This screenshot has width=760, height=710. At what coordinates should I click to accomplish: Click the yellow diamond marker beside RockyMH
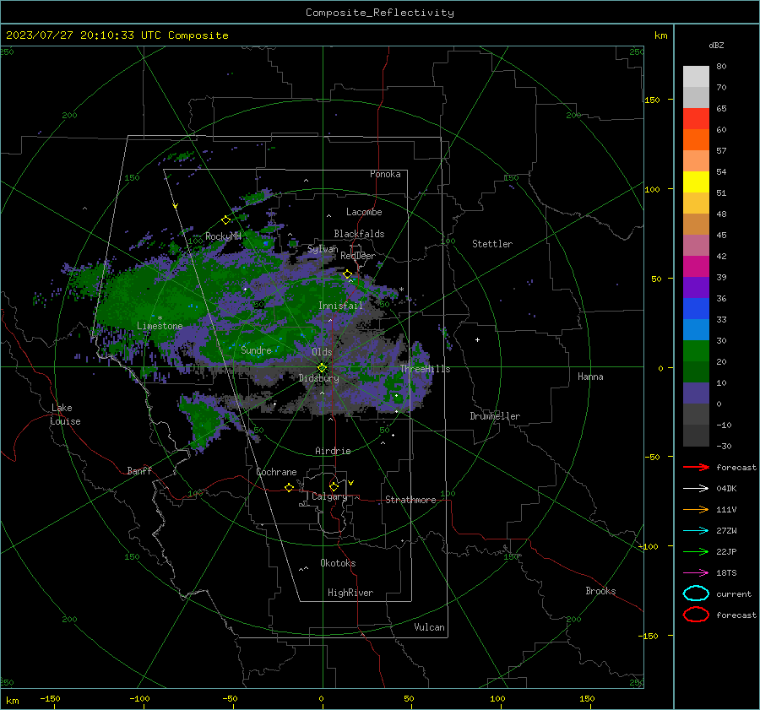click(225, 220)
